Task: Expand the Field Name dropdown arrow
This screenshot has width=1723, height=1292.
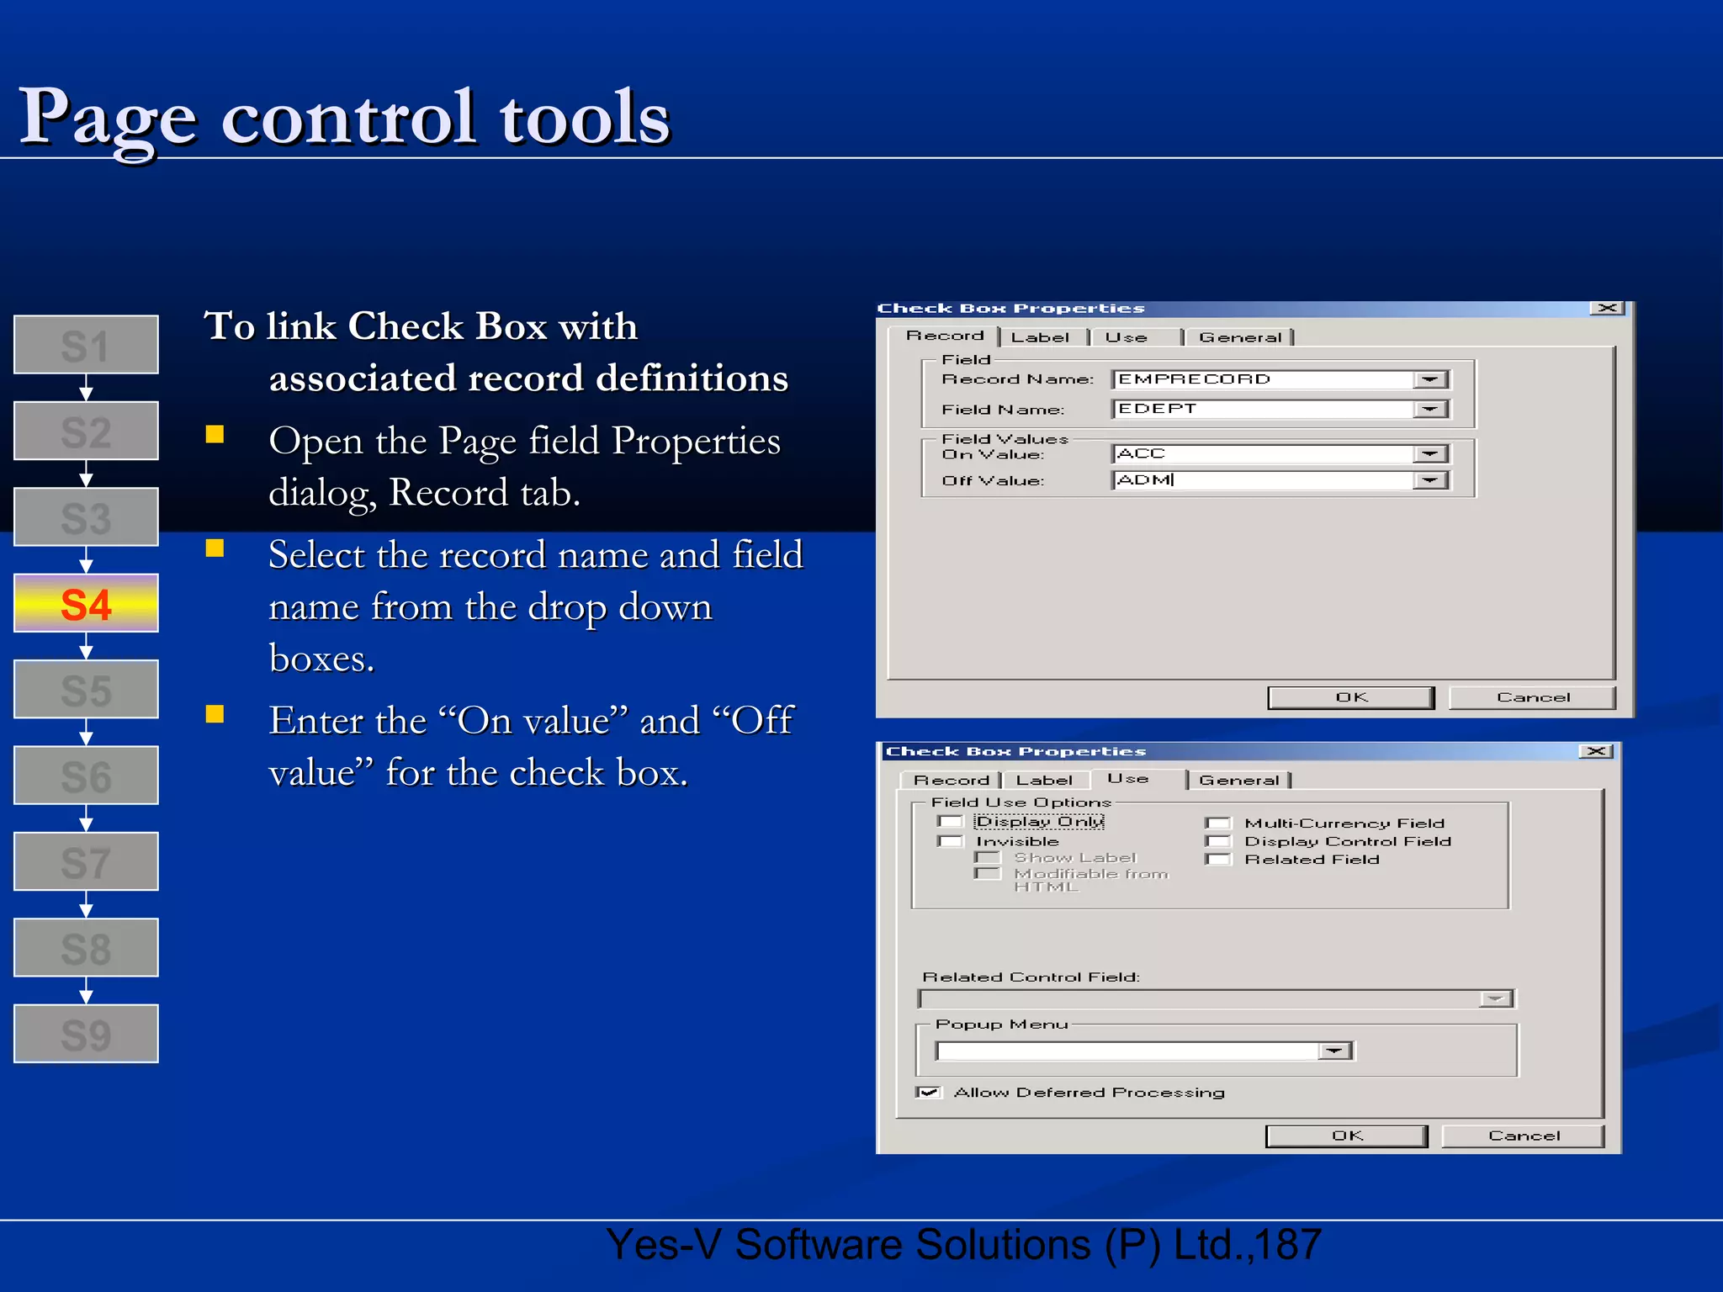Action: pos(1429,409)
